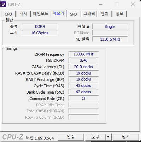Click the empty DRAM Idle Timer field
The height and width of the screenshot is (142, 141).
click(84, 105)
